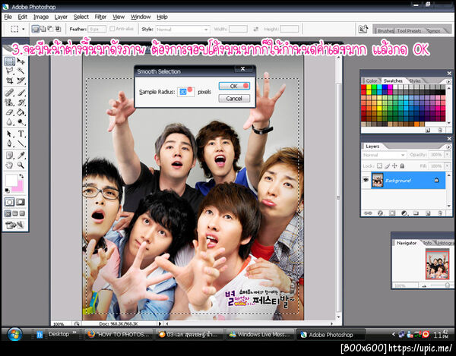The width and height of the screenshot is (456, 356).
Task: Open the Swatches panel flyout menu arrow
Action: coord(448,81)
